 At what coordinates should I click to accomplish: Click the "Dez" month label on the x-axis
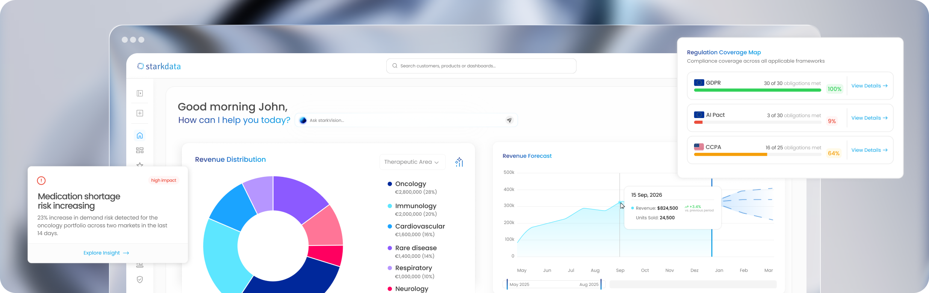click(x=694, y=271)
